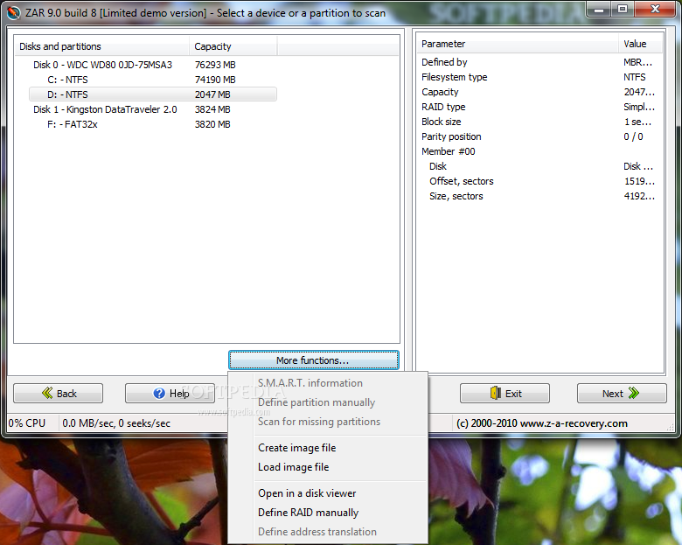Click the disabled Define address translation entry
Image resolution: width=682 pixels, height=545 pixels.
coord(317,532)
